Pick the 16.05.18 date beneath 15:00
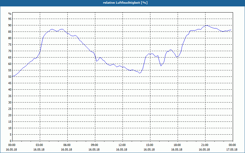 (149, 150)
